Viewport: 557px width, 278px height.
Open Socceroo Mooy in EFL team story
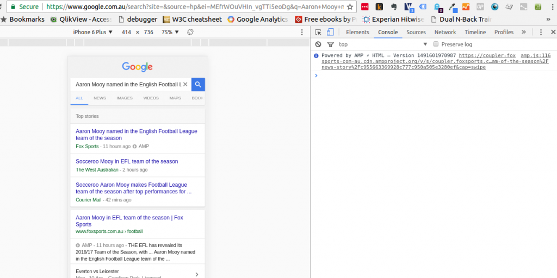pos(127,161)
